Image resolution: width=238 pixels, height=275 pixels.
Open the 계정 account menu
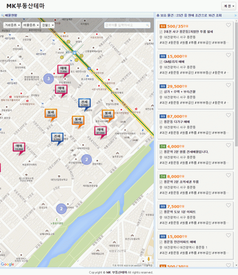229,6
